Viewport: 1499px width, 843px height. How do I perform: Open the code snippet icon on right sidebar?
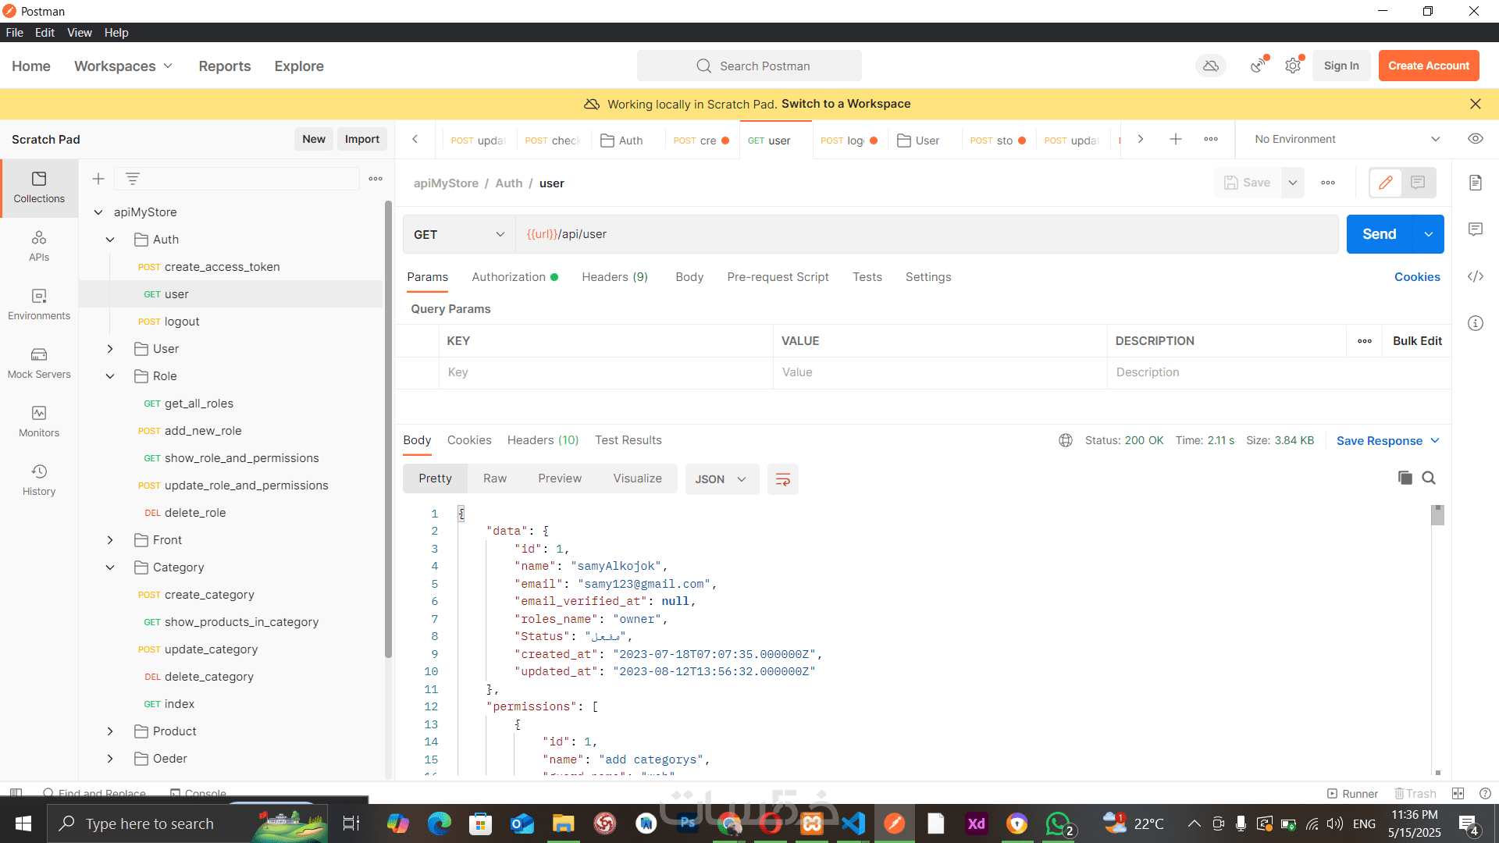coord(1475,276)
